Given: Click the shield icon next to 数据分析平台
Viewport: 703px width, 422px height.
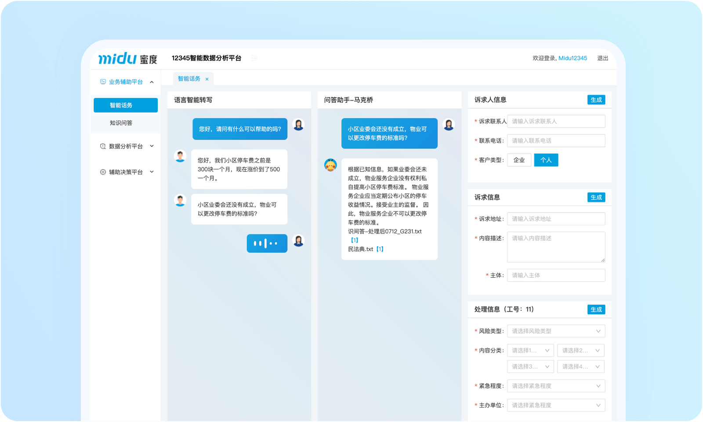Looking at the screenshot, I should [x=103, y=146].
